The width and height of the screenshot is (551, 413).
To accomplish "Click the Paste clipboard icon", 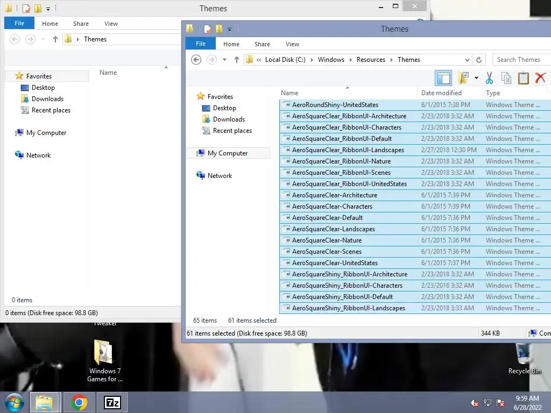I will point(523,78).
